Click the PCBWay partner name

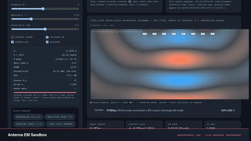[x=111, y=110]
